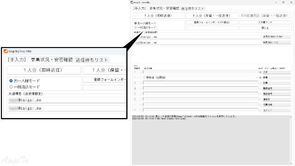
Task: Click the blank button below 登録フォームインポート in the full window
Action: 212,28
